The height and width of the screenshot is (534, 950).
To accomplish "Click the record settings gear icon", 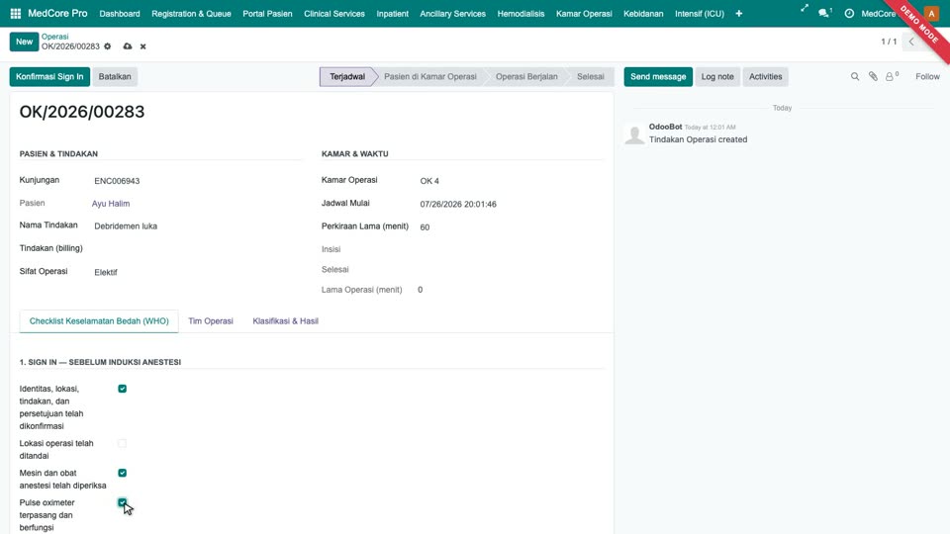I will [107, 46].
